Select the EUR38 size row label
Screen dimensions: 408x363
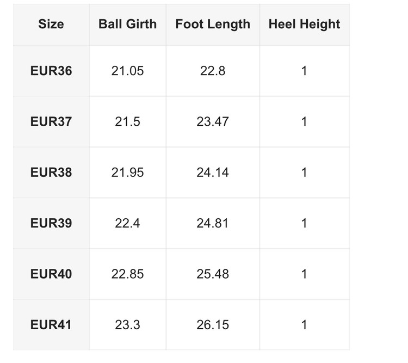tap(51, 173)
